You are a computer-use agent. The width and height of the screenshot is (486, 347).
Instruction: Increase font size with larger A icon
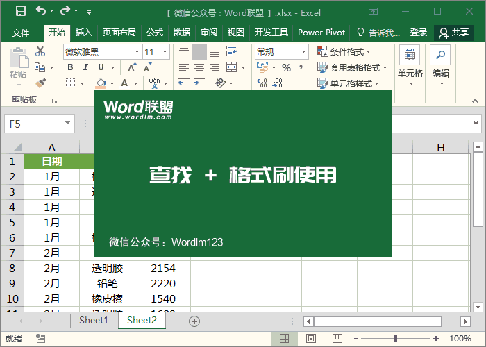132,67
